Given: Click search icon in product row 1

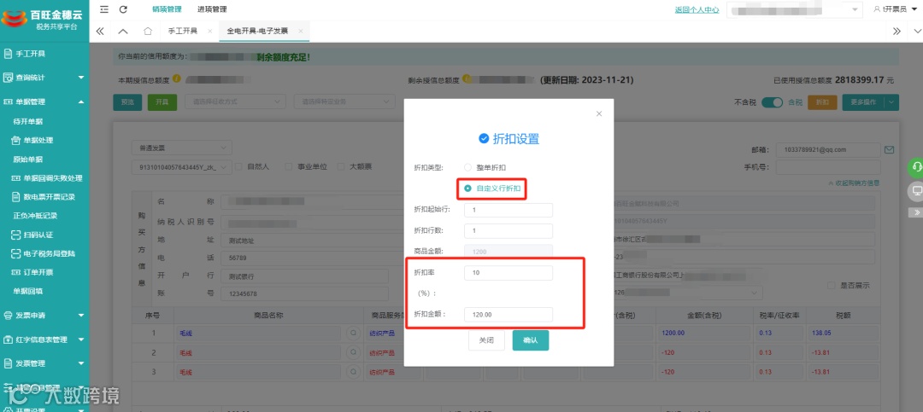Looking at the screenshot, I should (x=354, y=334).
